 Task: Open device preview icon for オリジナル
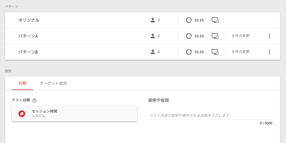click(x=215, y=20)
